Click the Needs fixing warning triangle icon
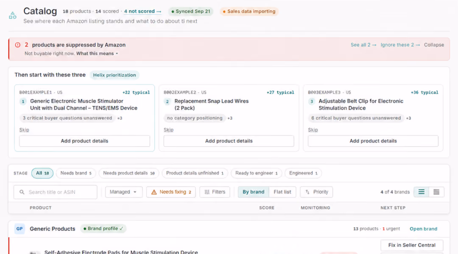 (x=154, y=192)
